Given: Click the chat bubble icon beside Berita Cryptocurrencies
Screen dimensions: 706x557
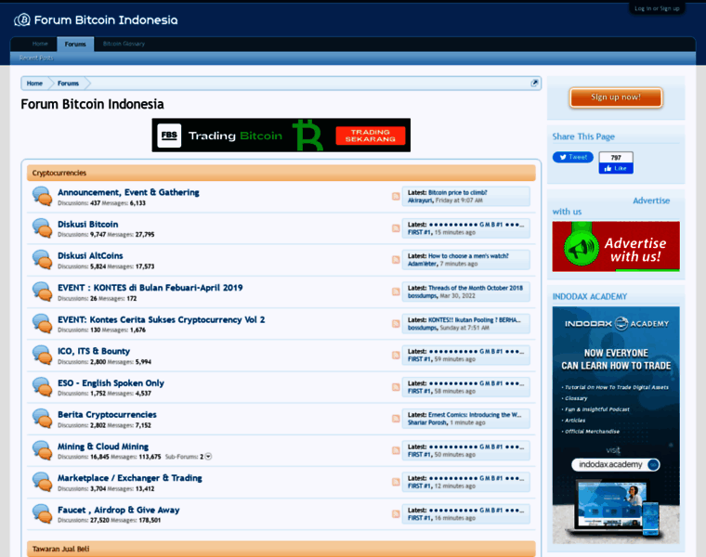Looking at the screenshot, I should pos(43,419).
